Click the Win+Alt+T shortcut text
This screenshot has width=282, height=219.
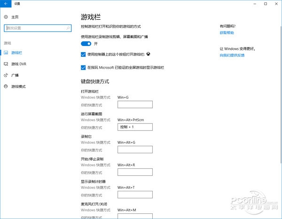click(126, 188)
